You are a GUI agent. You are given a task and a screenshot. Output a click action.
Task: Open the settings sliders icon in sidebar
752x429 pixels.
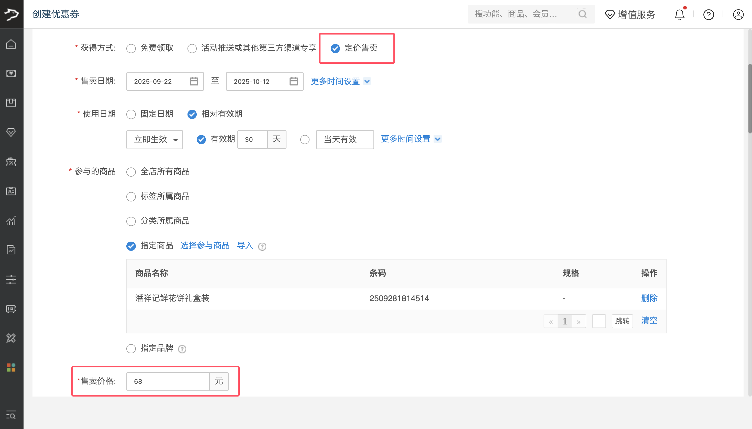click(11, 279)
